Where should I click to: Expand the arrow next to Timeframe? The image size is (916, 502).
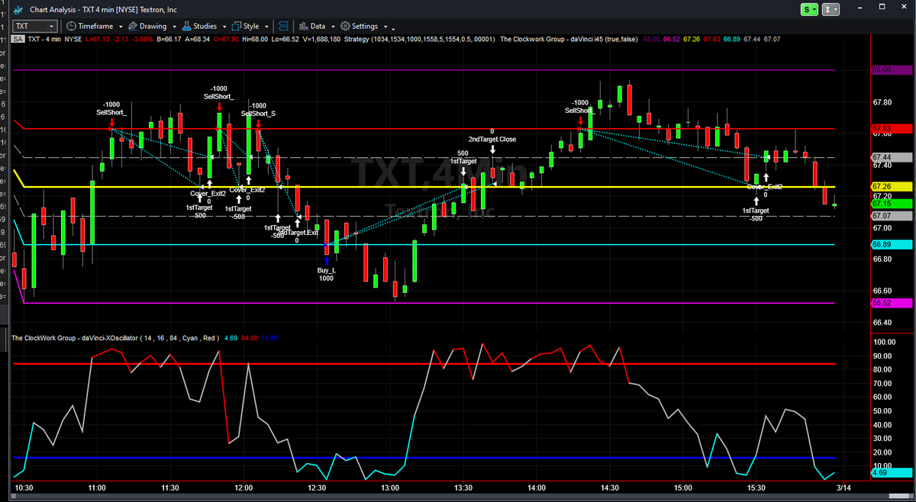(121, 27)
